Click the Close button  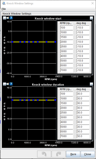[x=88, y=154]
